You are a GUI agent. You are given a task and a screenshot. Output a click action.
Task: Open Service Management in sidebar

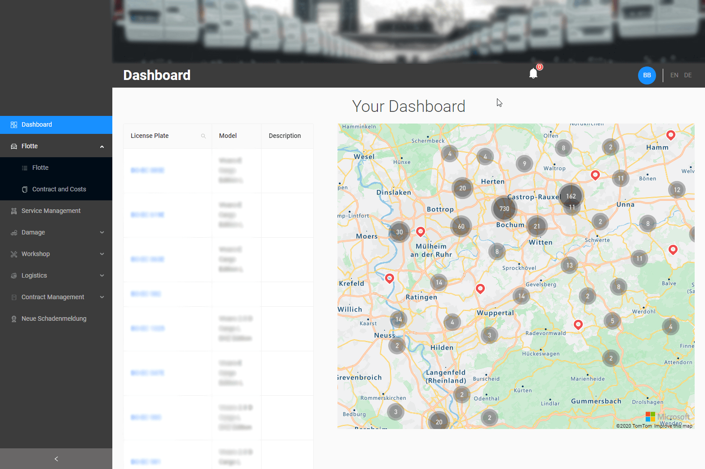point(56,211)
